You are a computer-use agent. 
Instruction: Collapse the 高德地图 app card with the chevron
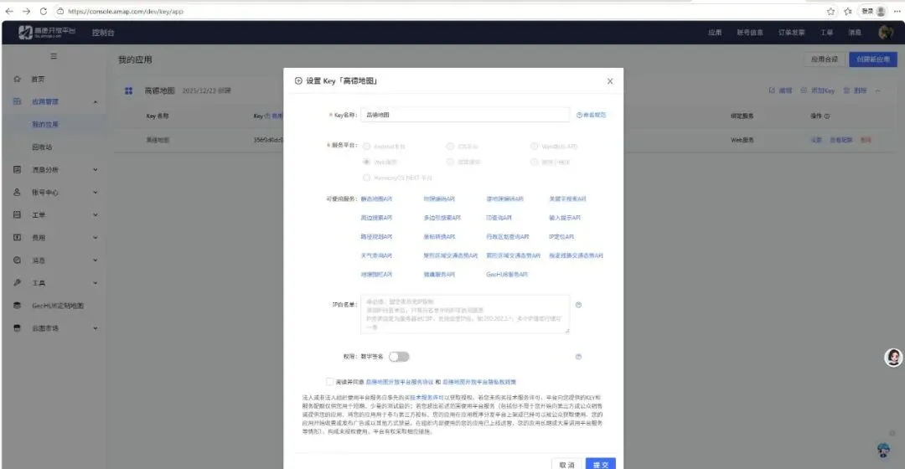pos(878,90)
